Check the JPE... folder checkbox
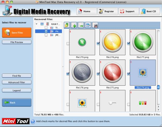The image size is (162, 127). pyautogui.click(x=46, y=35)
